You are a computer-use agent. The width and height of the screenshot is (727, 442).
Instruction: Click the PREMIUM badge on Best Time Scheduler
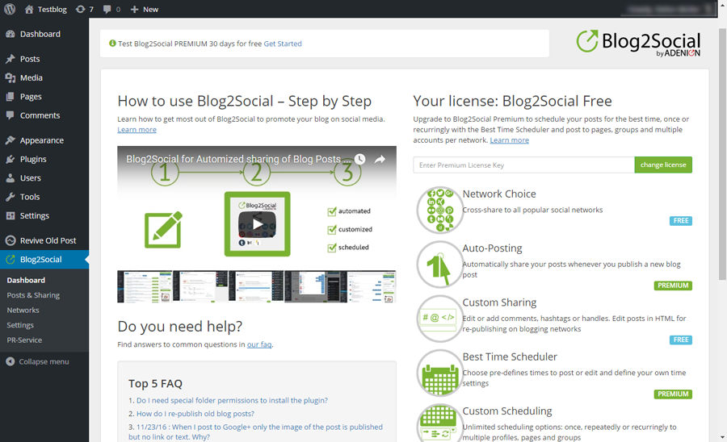tap(673, 394)
